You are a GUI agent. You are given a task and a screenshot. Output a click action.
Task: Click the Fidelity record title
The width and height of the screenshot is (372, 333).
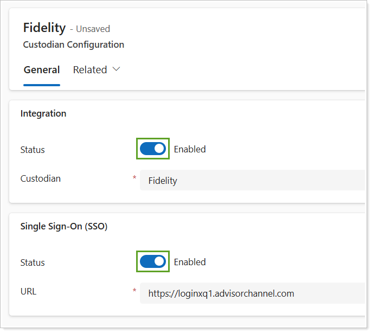click(x=44, y=28)
